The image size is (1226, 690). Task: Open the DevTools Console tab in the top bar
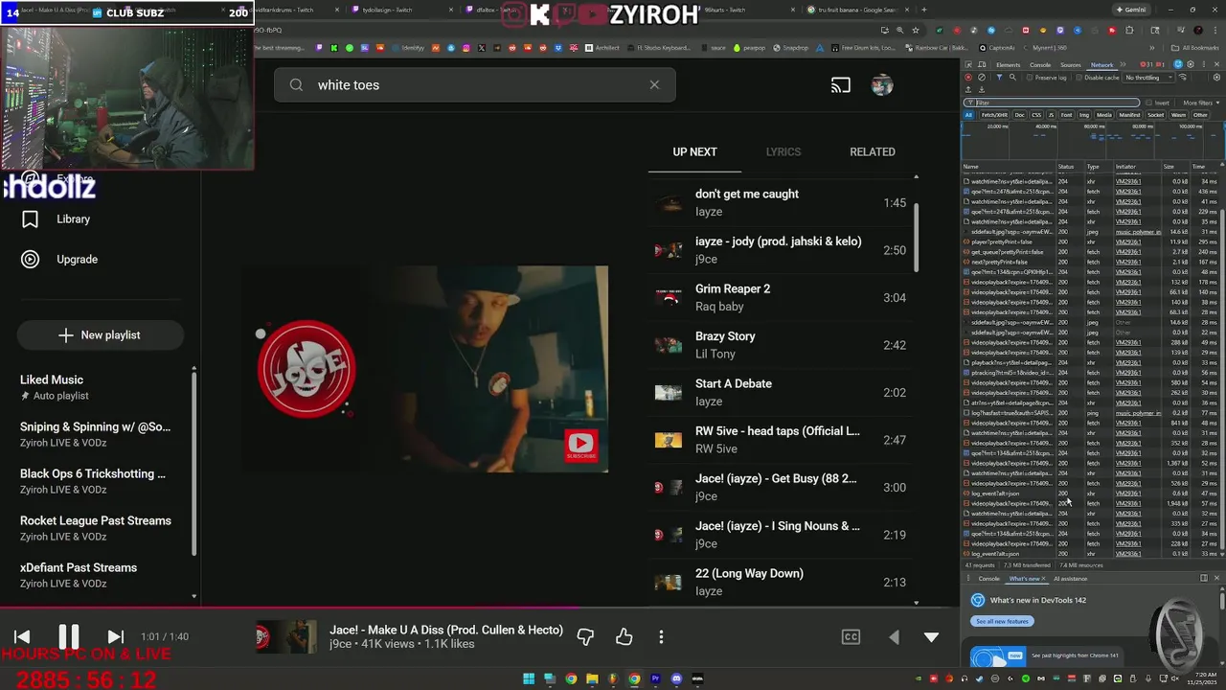pos(1040,65)
